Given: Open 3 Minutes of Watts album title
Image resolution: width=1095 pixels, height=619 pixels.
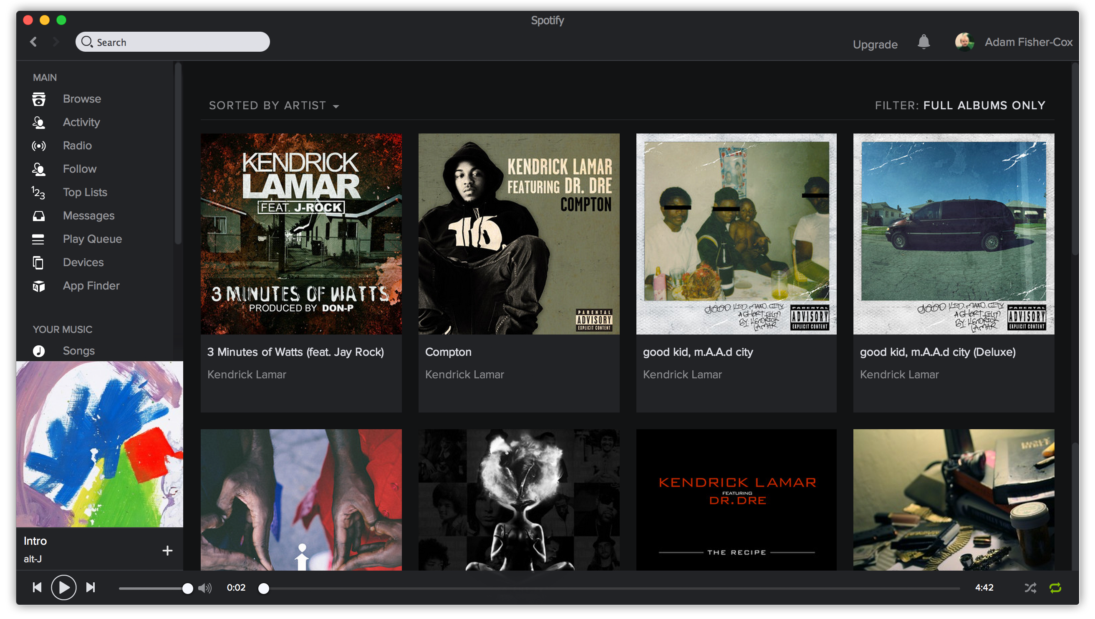Looking at the screenshot, I should (x=295, y=352).
